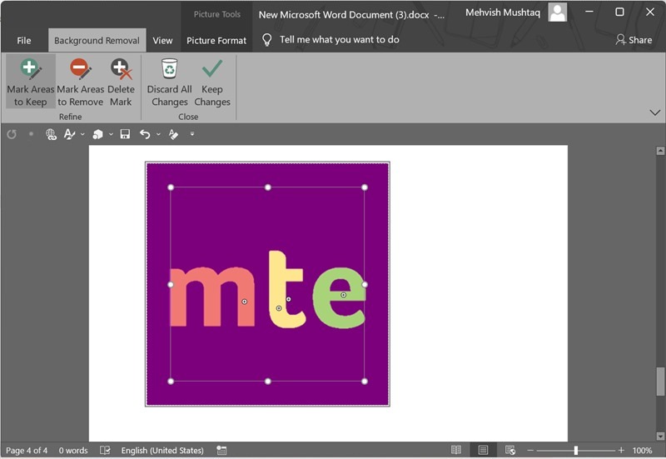The image size is (666, 459).
Task: Click the macro recording icon in status bar
Action: pyautogui.click(x=221, y=450)
